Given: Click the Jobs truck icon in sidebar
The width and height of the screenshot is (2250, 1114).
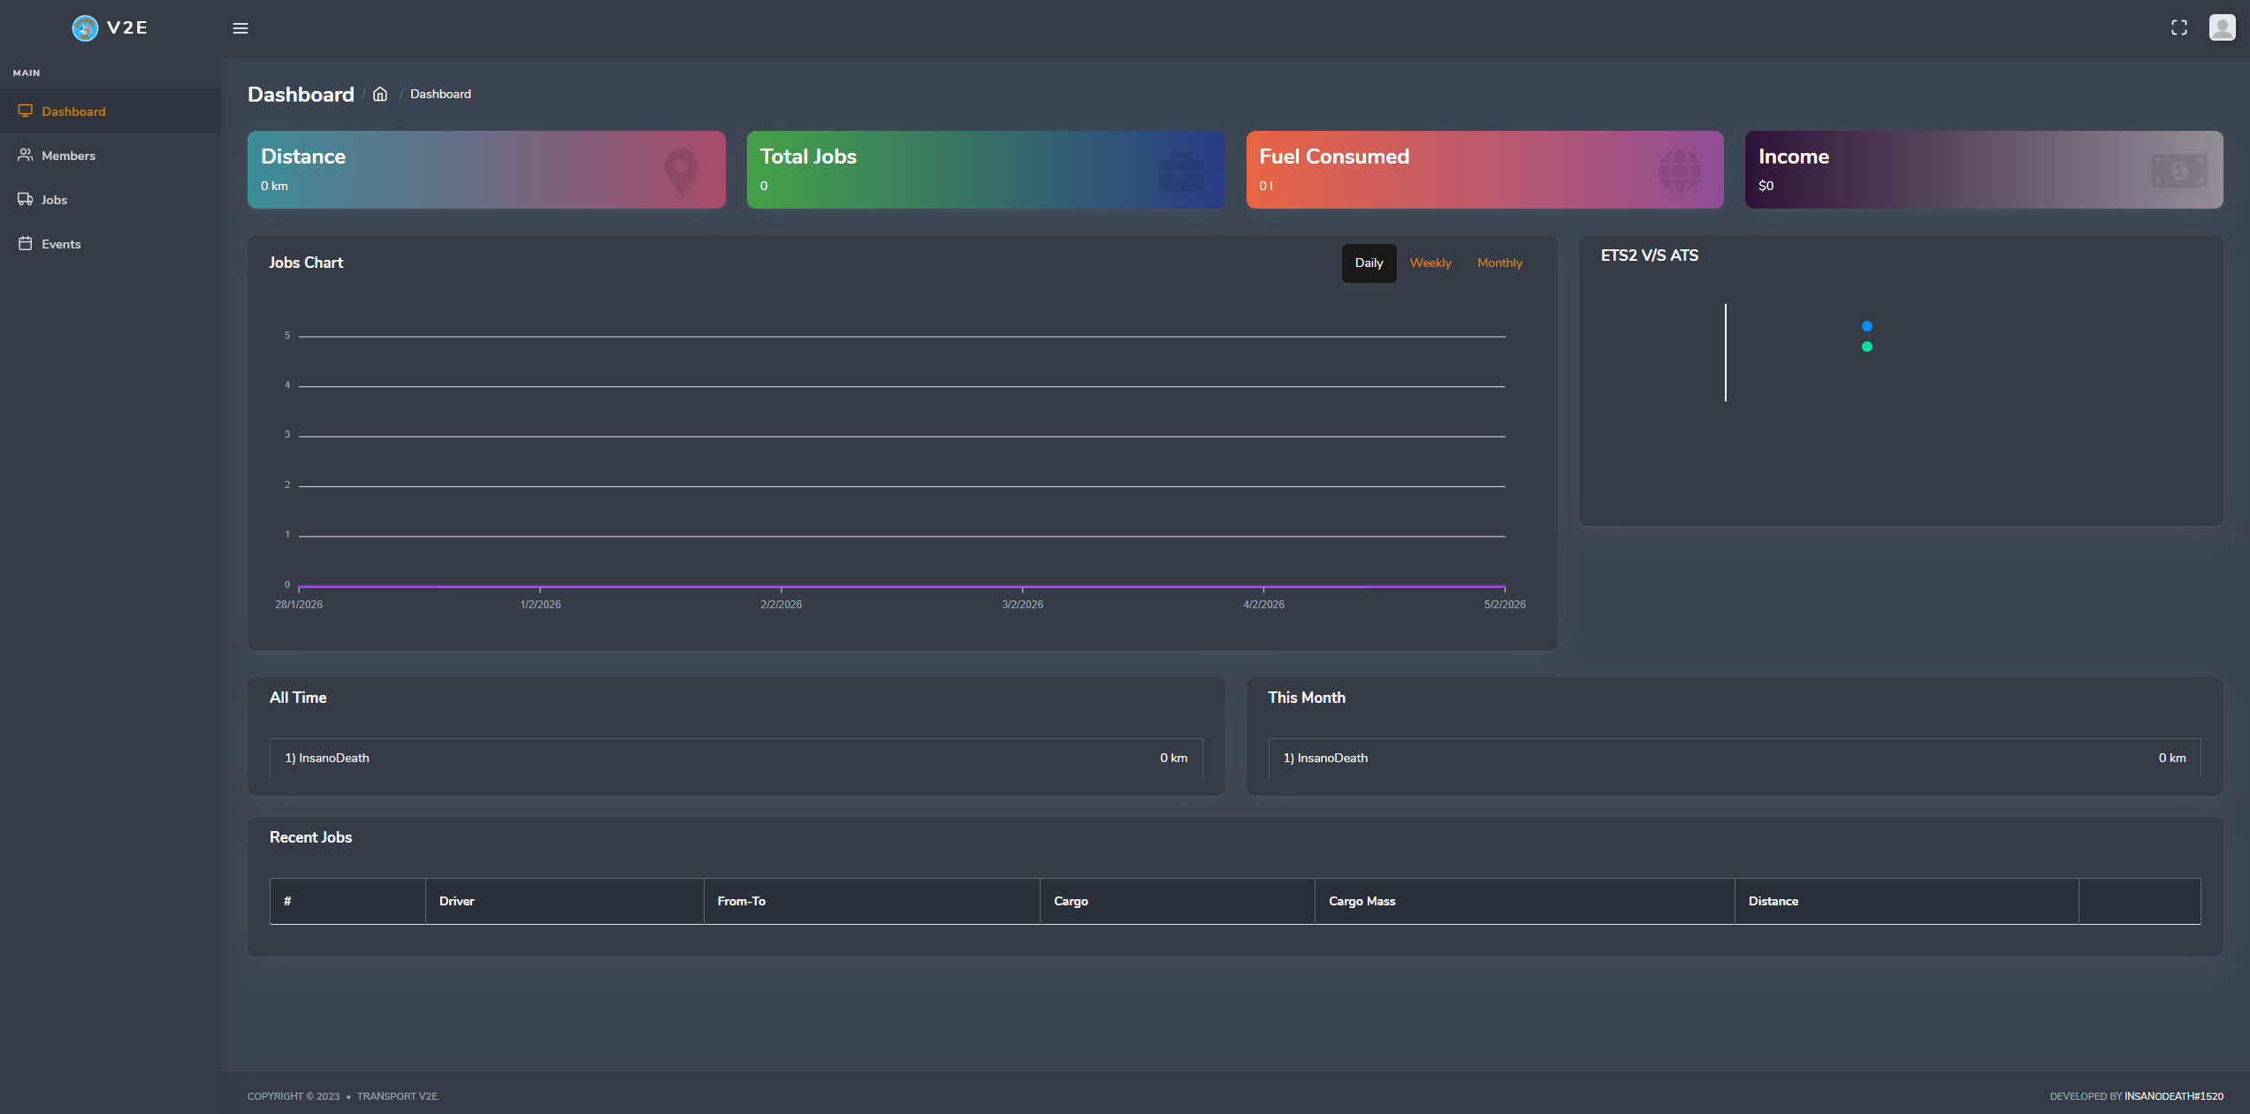Looking at the screenshot, I should click(x=26, y=200).
